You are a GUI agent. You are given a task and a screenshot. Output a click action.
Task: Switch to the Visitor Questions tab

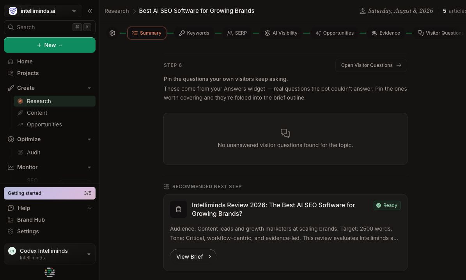[x=440, y=33]
